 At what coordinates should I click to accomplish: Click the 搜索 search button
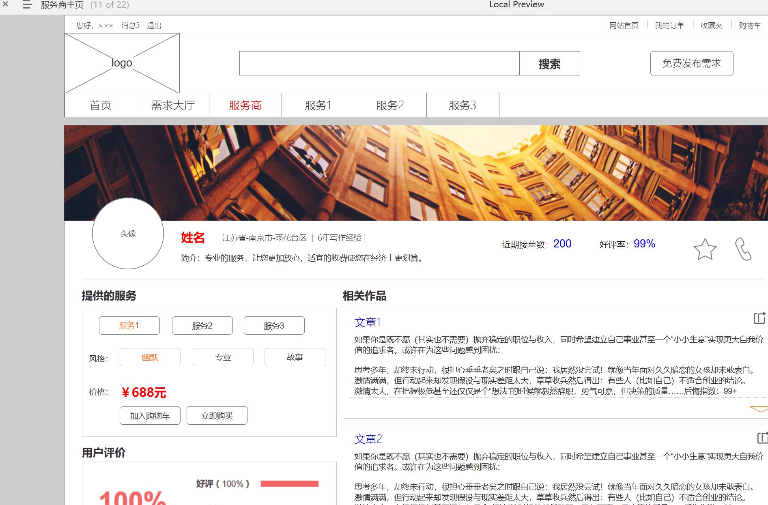tap(550, 63)
